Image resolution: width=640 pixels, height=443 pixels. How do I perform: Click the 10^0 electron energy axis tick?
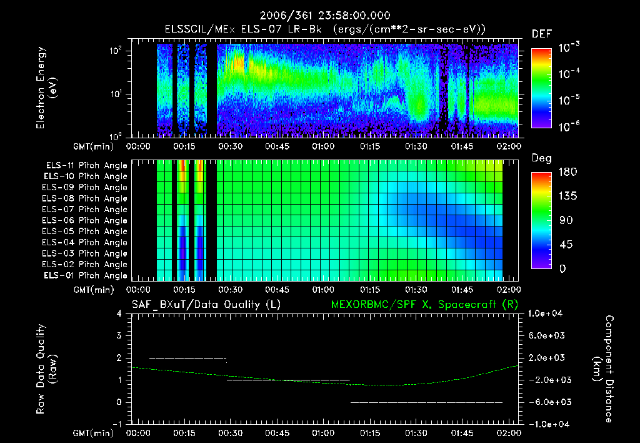(x=116, y=136)
